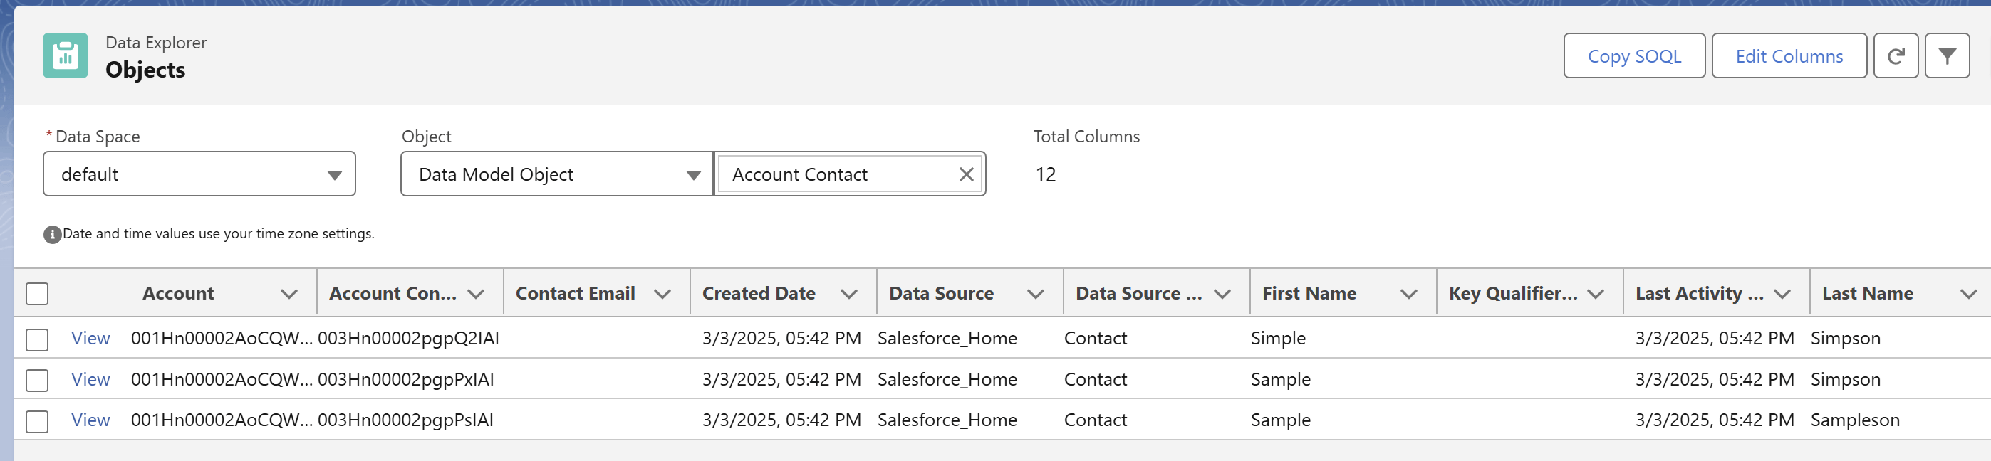The height and width of the screenshot is (461, 1991).
Task: Expand the Key Qualifier... column menu
Action: click(x=1595, y=295)
